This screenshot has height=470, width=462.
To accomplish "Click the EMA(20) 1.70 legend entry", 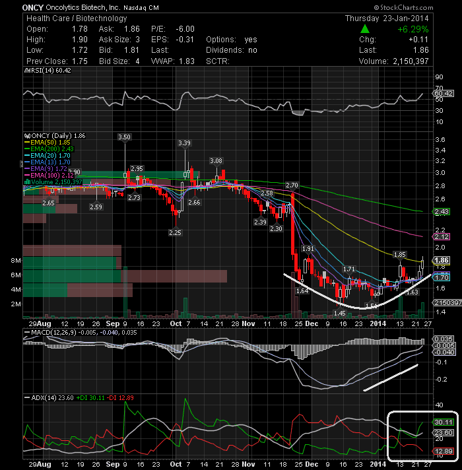I will (47, 156).
